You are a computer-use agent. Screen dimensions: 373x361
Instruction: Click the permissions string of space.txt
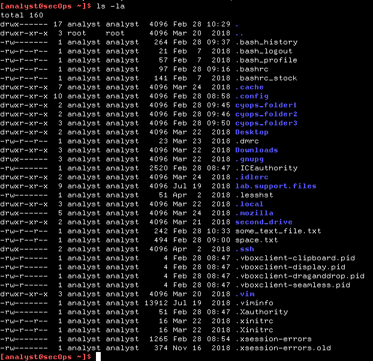coord(24,240)
